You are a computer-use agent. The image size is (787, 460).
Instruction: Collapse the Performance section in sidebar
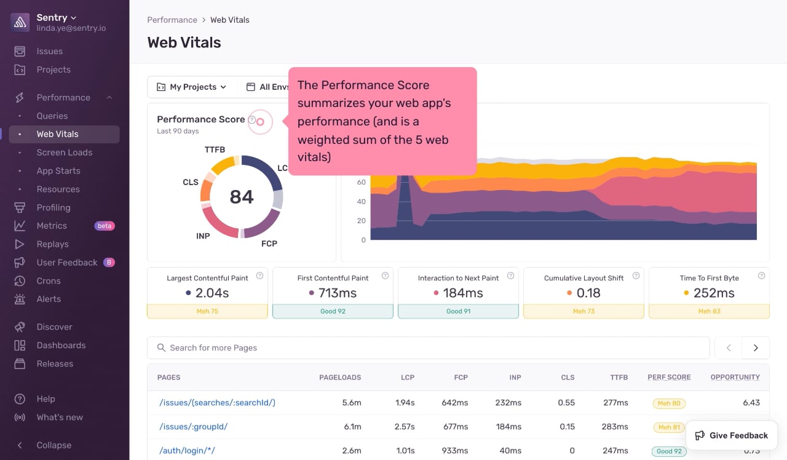[x=109, y=97]
